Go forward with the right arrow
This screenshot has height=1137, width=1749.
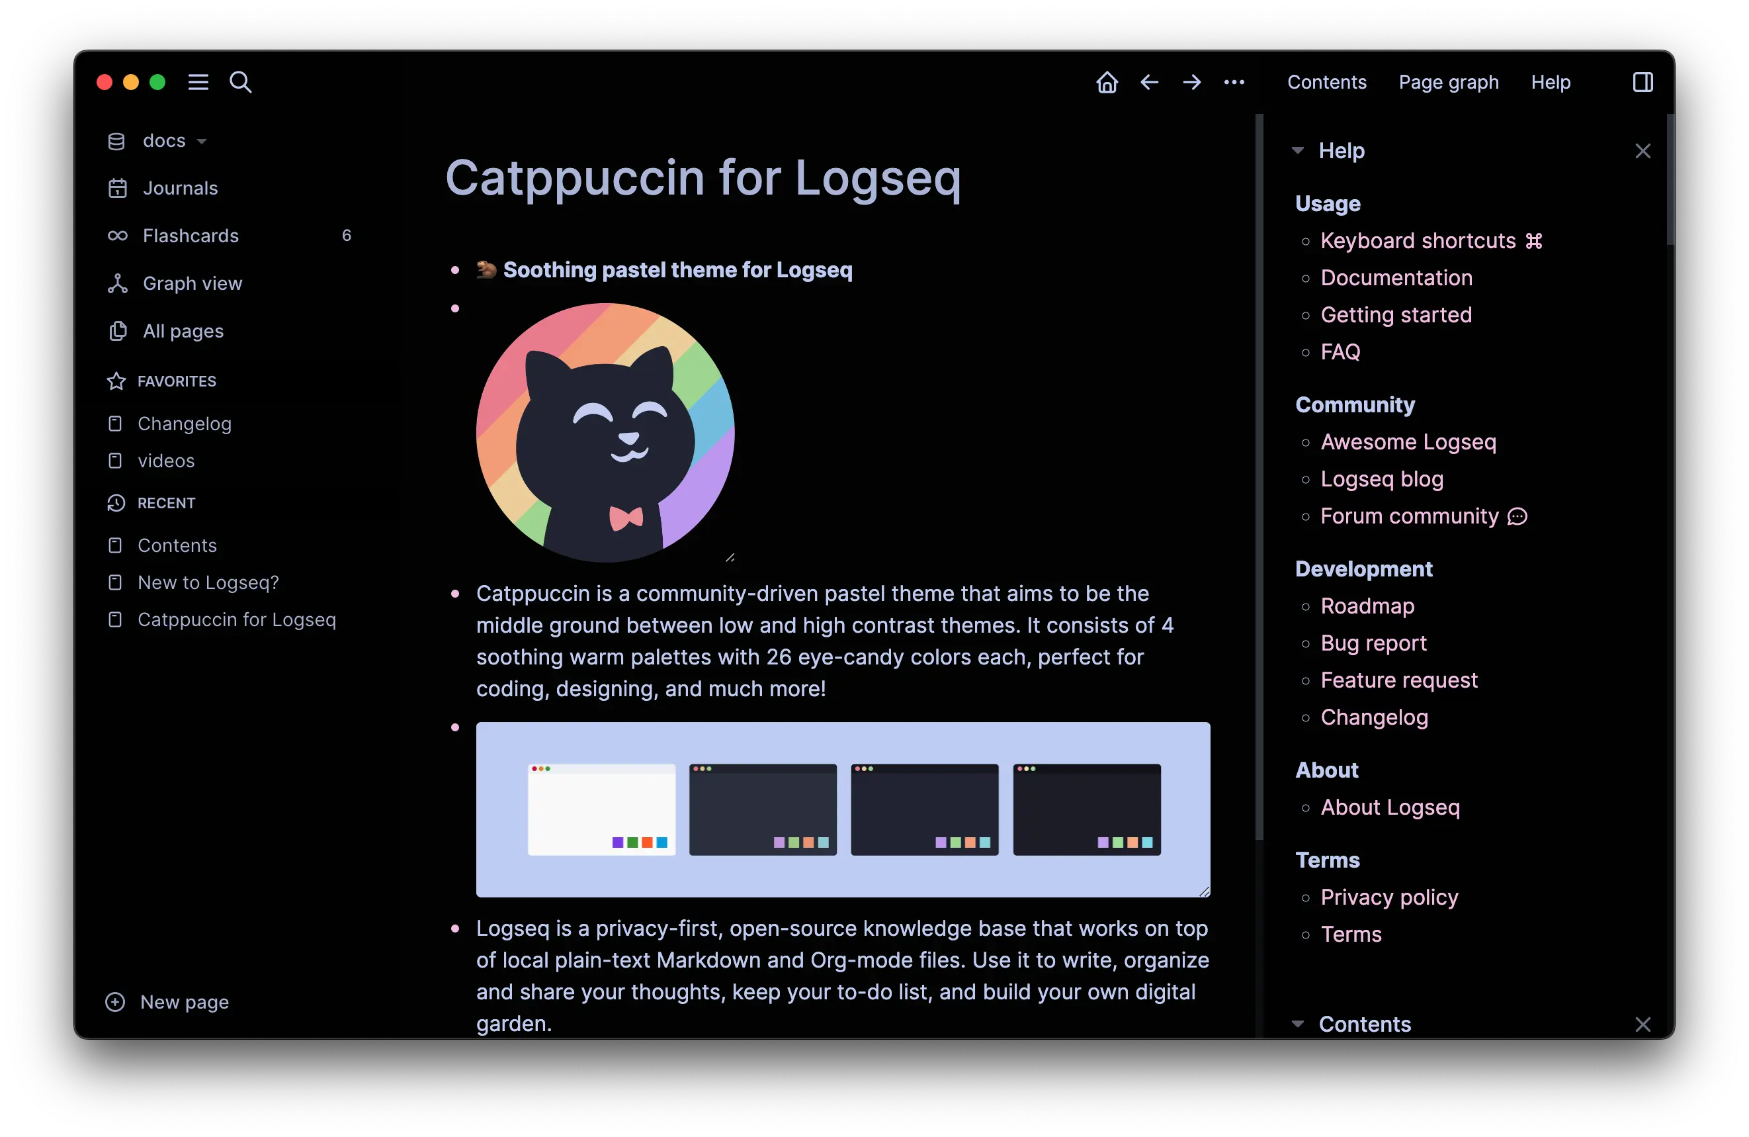(x=1191, y=82)
